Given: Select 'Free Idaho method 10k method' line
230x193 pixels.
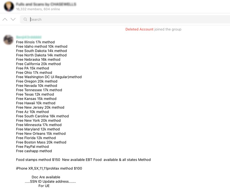Looking at the screenshot, I should [42, 46].
